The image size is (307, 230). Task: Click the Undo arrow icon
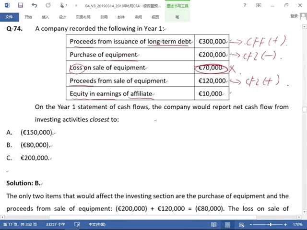tap(34, 5)
